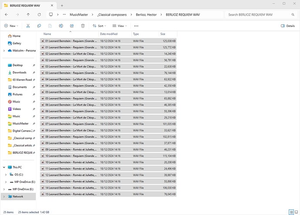Collapse the This PC tree node

pyautogui.click(x=4, y=167)
